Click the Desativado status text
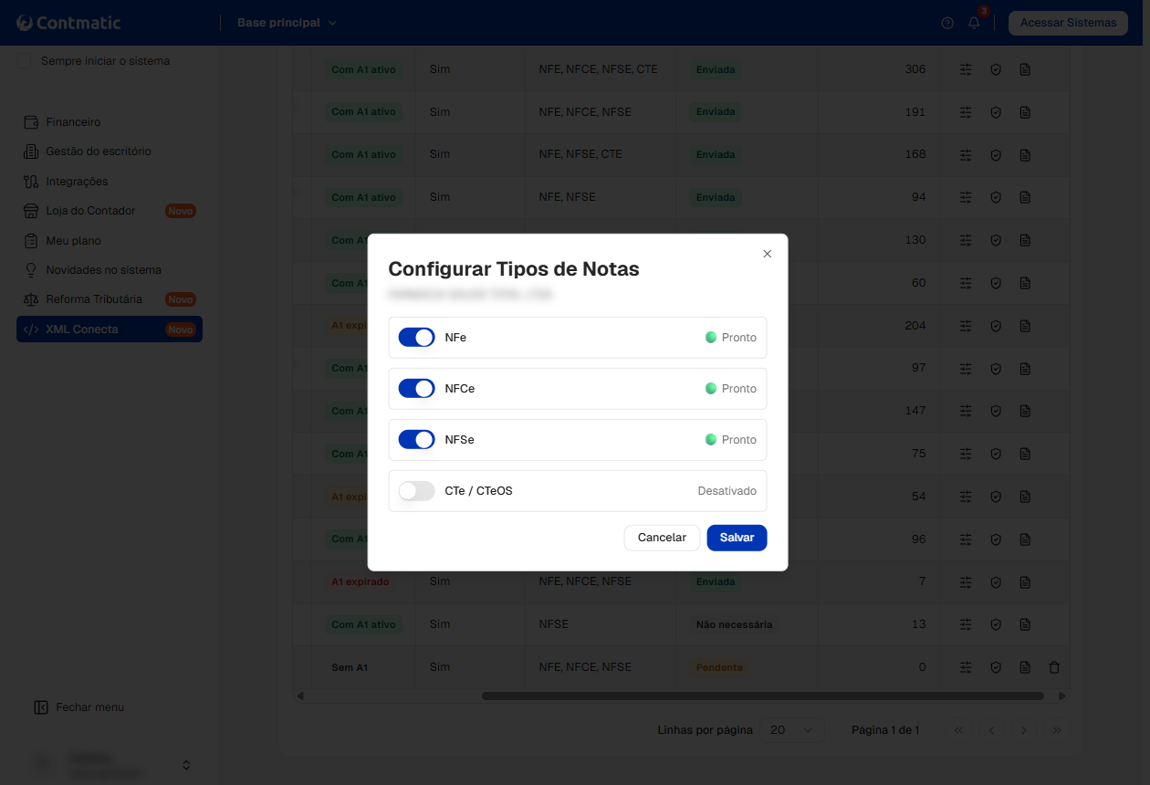The height and width of the screenshot is (785, 1150). [x=727, y=491]
